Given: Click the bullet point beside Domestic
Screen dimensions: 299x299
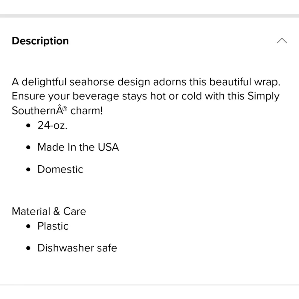Looking at the screenshot, I should click(x=28, y=170).
